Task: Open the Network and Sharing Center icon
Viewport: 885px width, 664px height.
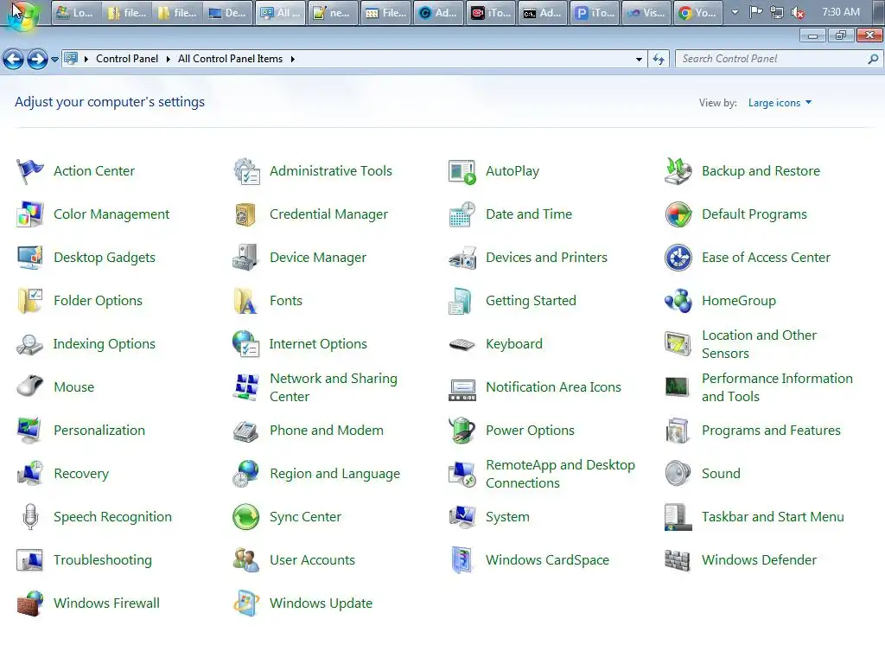Action: pyautogui.click(x=246, y=387)
